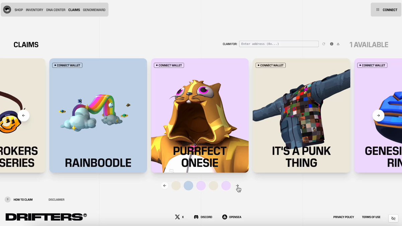Click the info icon beside the address field
Screen dimensions: 402x226
(x=332, y=44)
